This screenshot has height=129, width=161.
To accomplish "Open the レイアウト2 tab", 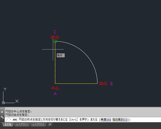I will [x=38, y=124].
